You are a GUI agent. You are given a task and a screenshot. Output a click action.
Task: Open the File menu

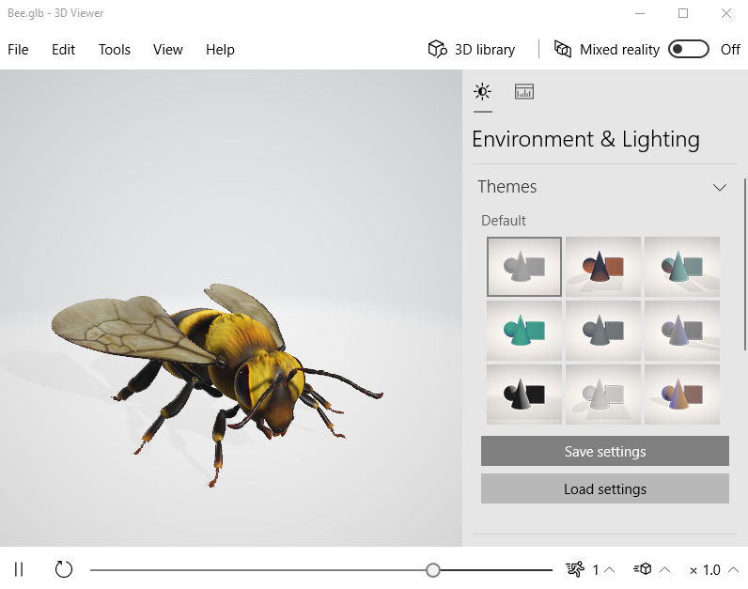coord(18,50)
